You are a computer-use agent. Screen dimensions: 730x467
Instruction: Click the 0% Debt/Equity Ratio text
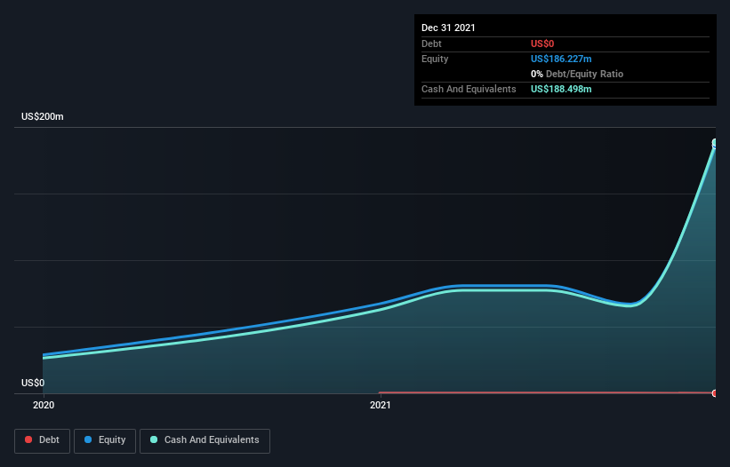click(x=577, y=74)
